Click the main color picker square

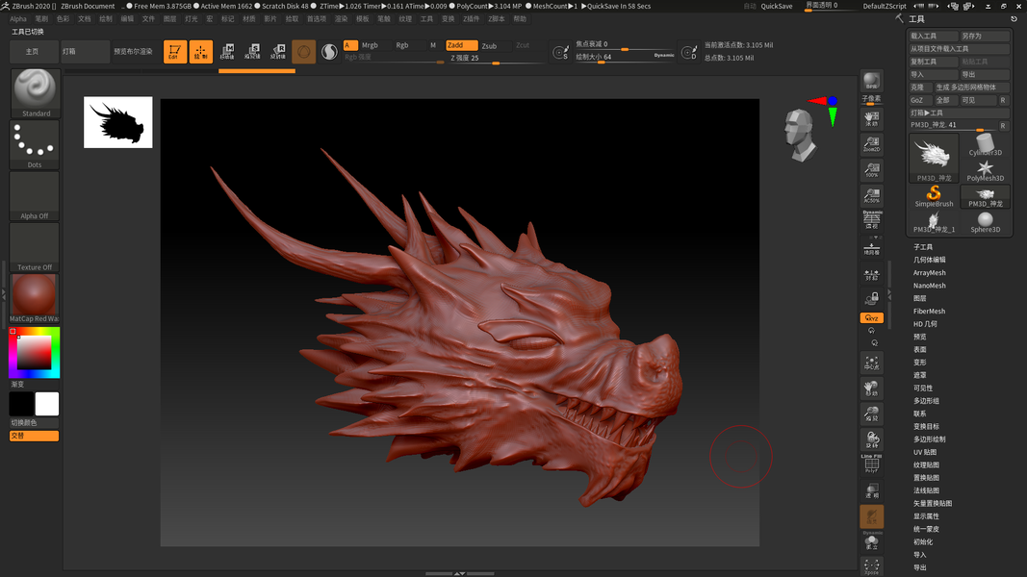pyautogui.click(x=34, y=353)
